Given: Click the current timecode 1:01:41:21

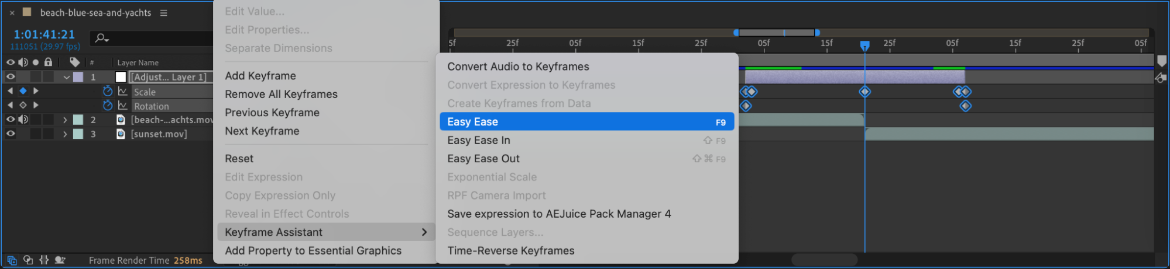Looking at the screenshot, I should click(44, 34).
